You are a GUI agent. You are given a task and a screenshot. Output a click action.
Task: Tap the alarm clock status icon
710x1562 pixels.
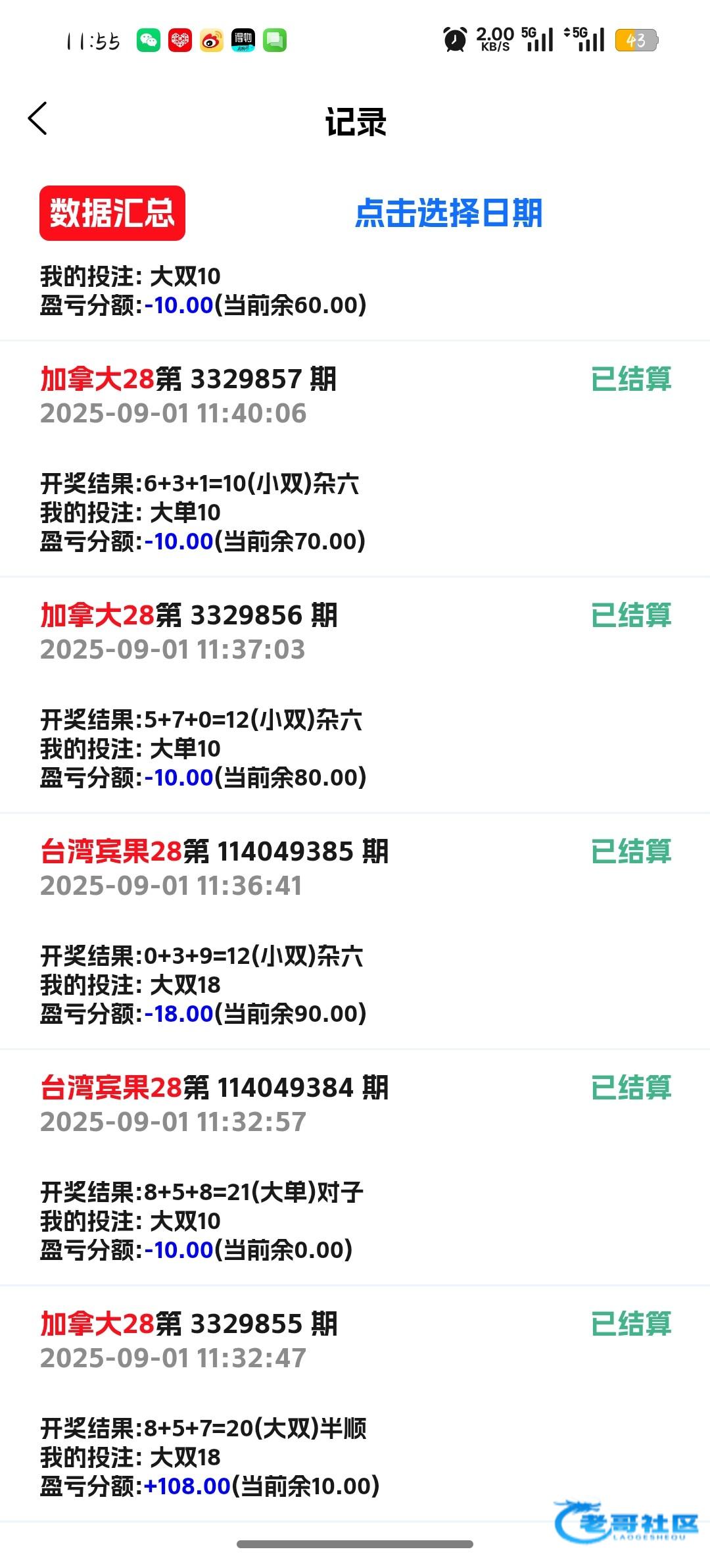click(x=455, y=40)
